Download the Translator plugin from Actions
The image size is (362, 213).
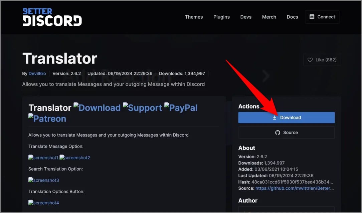pos(287,118)
